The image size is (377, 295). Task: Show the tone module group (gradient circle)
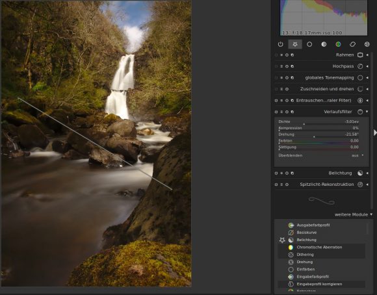324,44
